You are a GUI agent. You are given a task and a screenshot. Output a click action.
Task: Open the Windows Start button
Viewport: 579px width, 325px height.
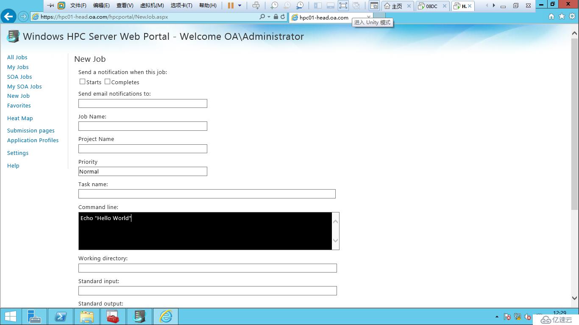pos(10,317)
